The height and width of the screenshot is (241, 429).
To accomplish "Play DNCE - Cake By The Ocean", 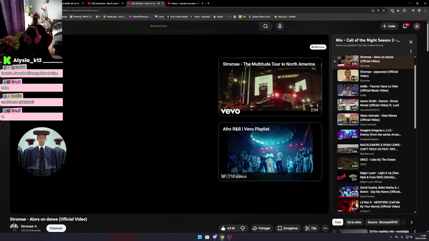I will [374, 163].
